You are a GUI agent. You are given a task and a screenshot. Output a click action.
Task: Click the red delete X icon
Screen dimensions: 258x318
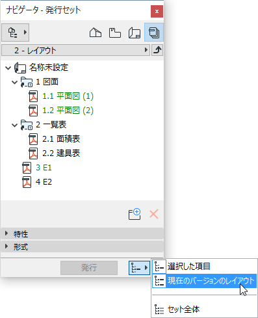[154, 214]
